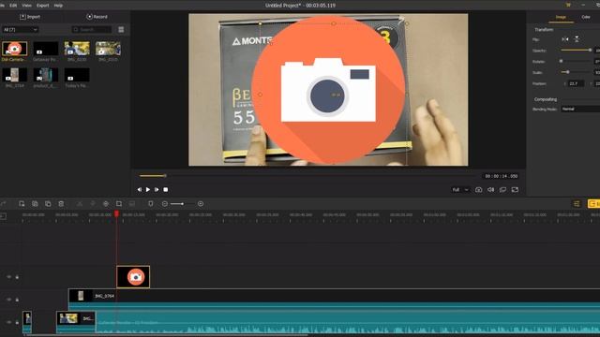Image resolution: width=600 pixels, height=337 pixels.
Task: Toggle the media grid view icon
Action: 121,29
